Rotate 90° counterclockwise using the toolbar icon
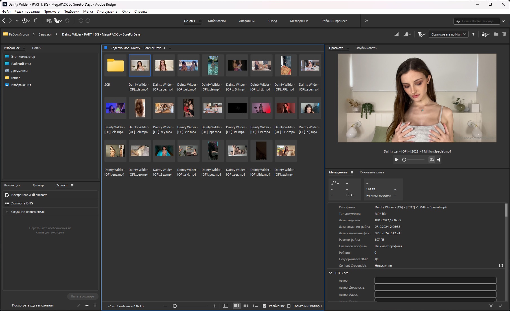510x311 pixels. pos(81,21)
